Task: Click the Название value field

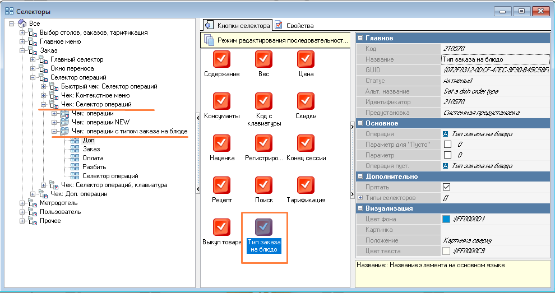Action: tap(493, 59)
